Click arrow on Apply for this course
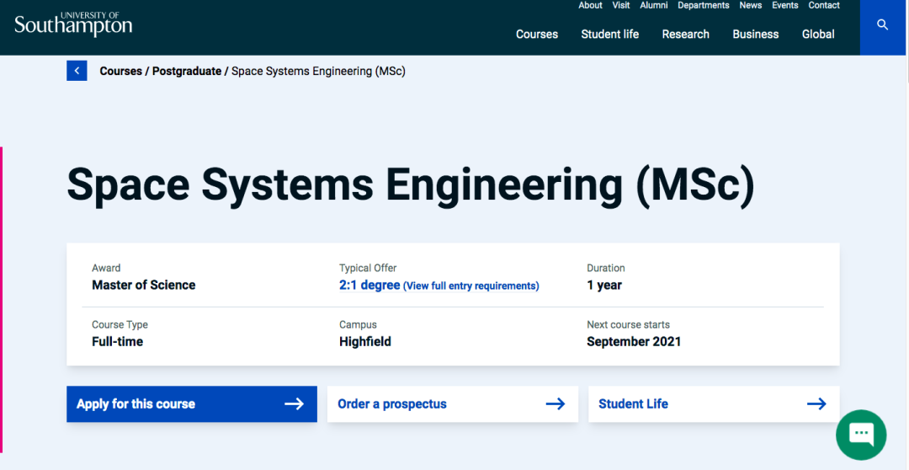909x470 pixels. 295,403
